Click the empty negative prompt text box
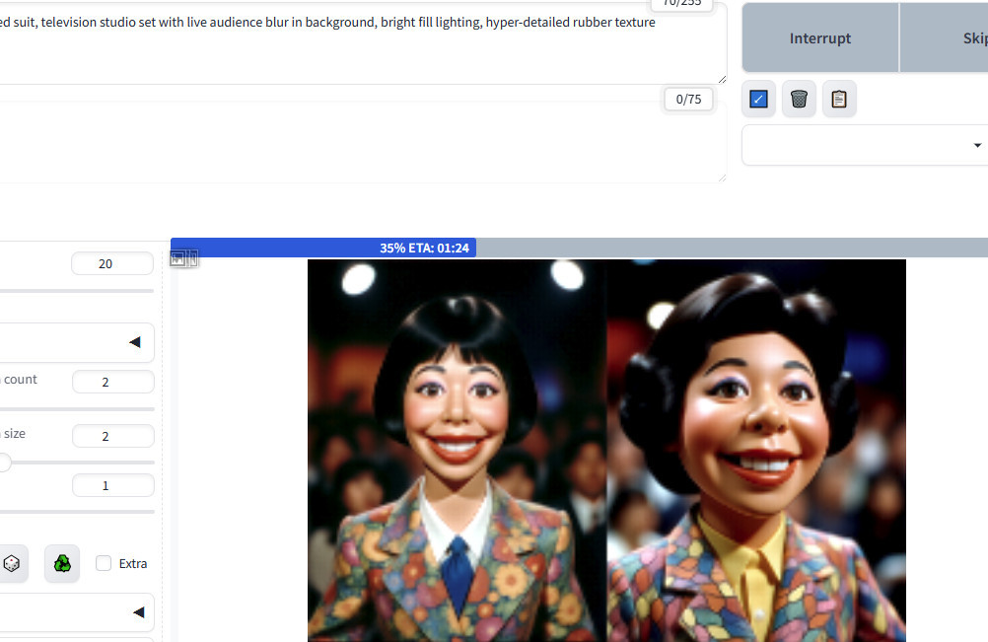Screen dimensions: 988x642 click(363, 142)
